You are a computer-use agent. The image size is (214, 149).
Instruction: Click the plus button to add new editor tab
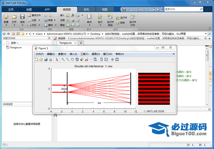(x=81, y=43)
